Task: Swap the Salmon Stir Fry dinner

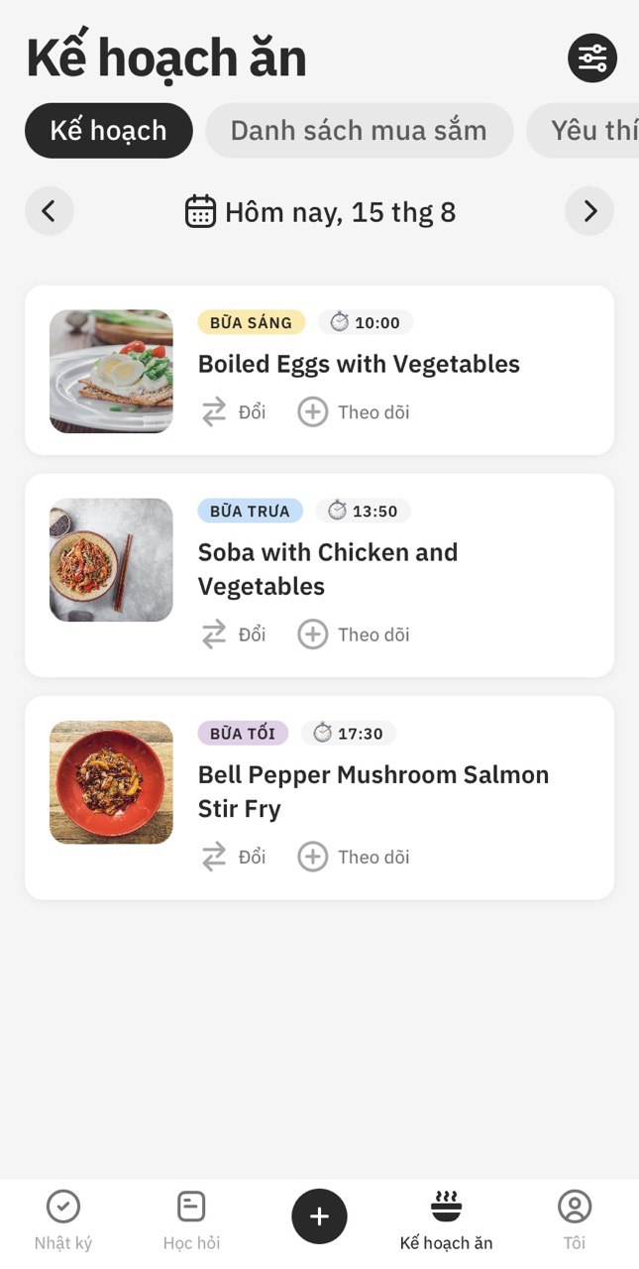Action: [234, 857]
